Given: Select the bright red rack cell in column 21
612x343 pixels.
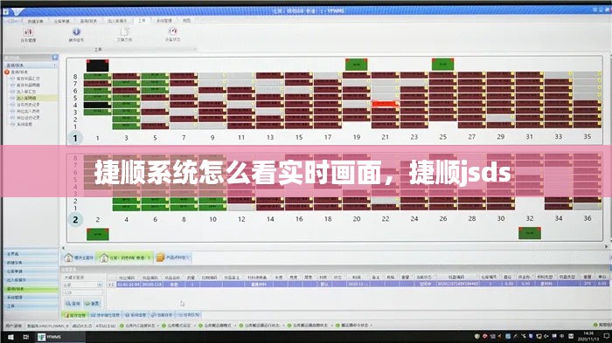Looking at the screenshot, I should [x=385, y=104].
